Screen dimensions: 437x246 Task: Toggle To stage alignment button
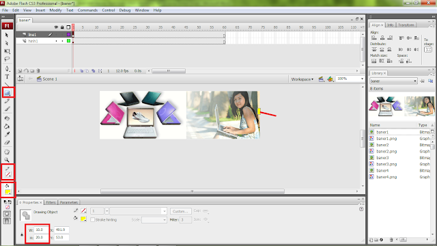point(428,50)
